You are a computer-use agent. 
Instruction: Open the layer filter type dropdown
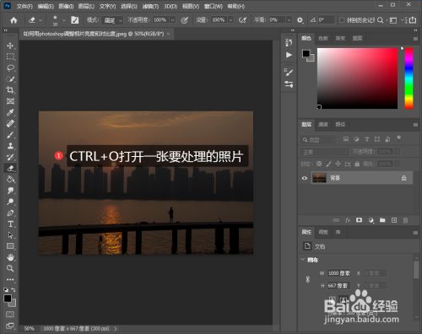coord(318,139)
